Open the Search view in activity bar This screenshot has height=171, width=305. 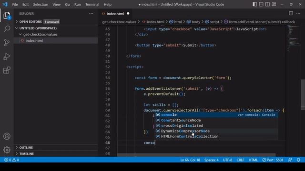point(7,29)
